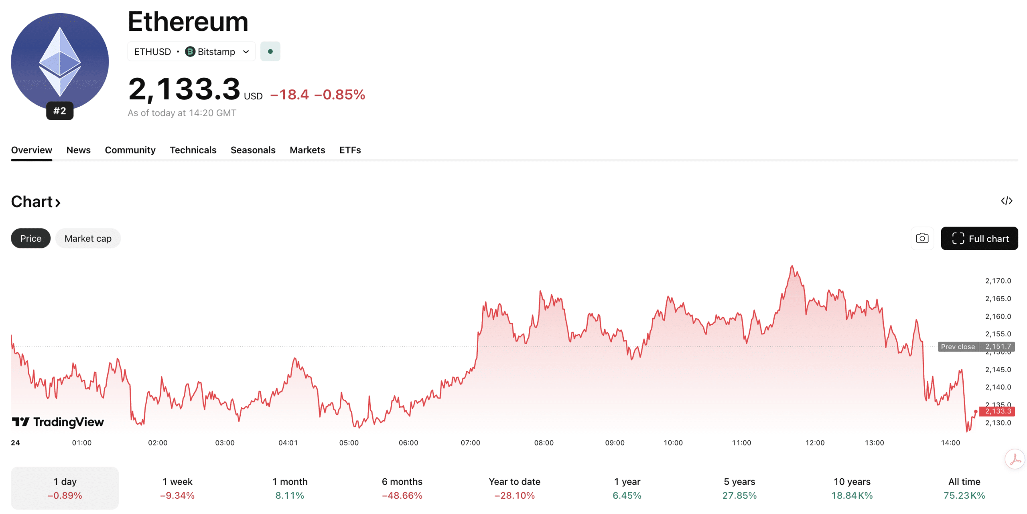Switch to the Overview tab

(x=31, y=150)
